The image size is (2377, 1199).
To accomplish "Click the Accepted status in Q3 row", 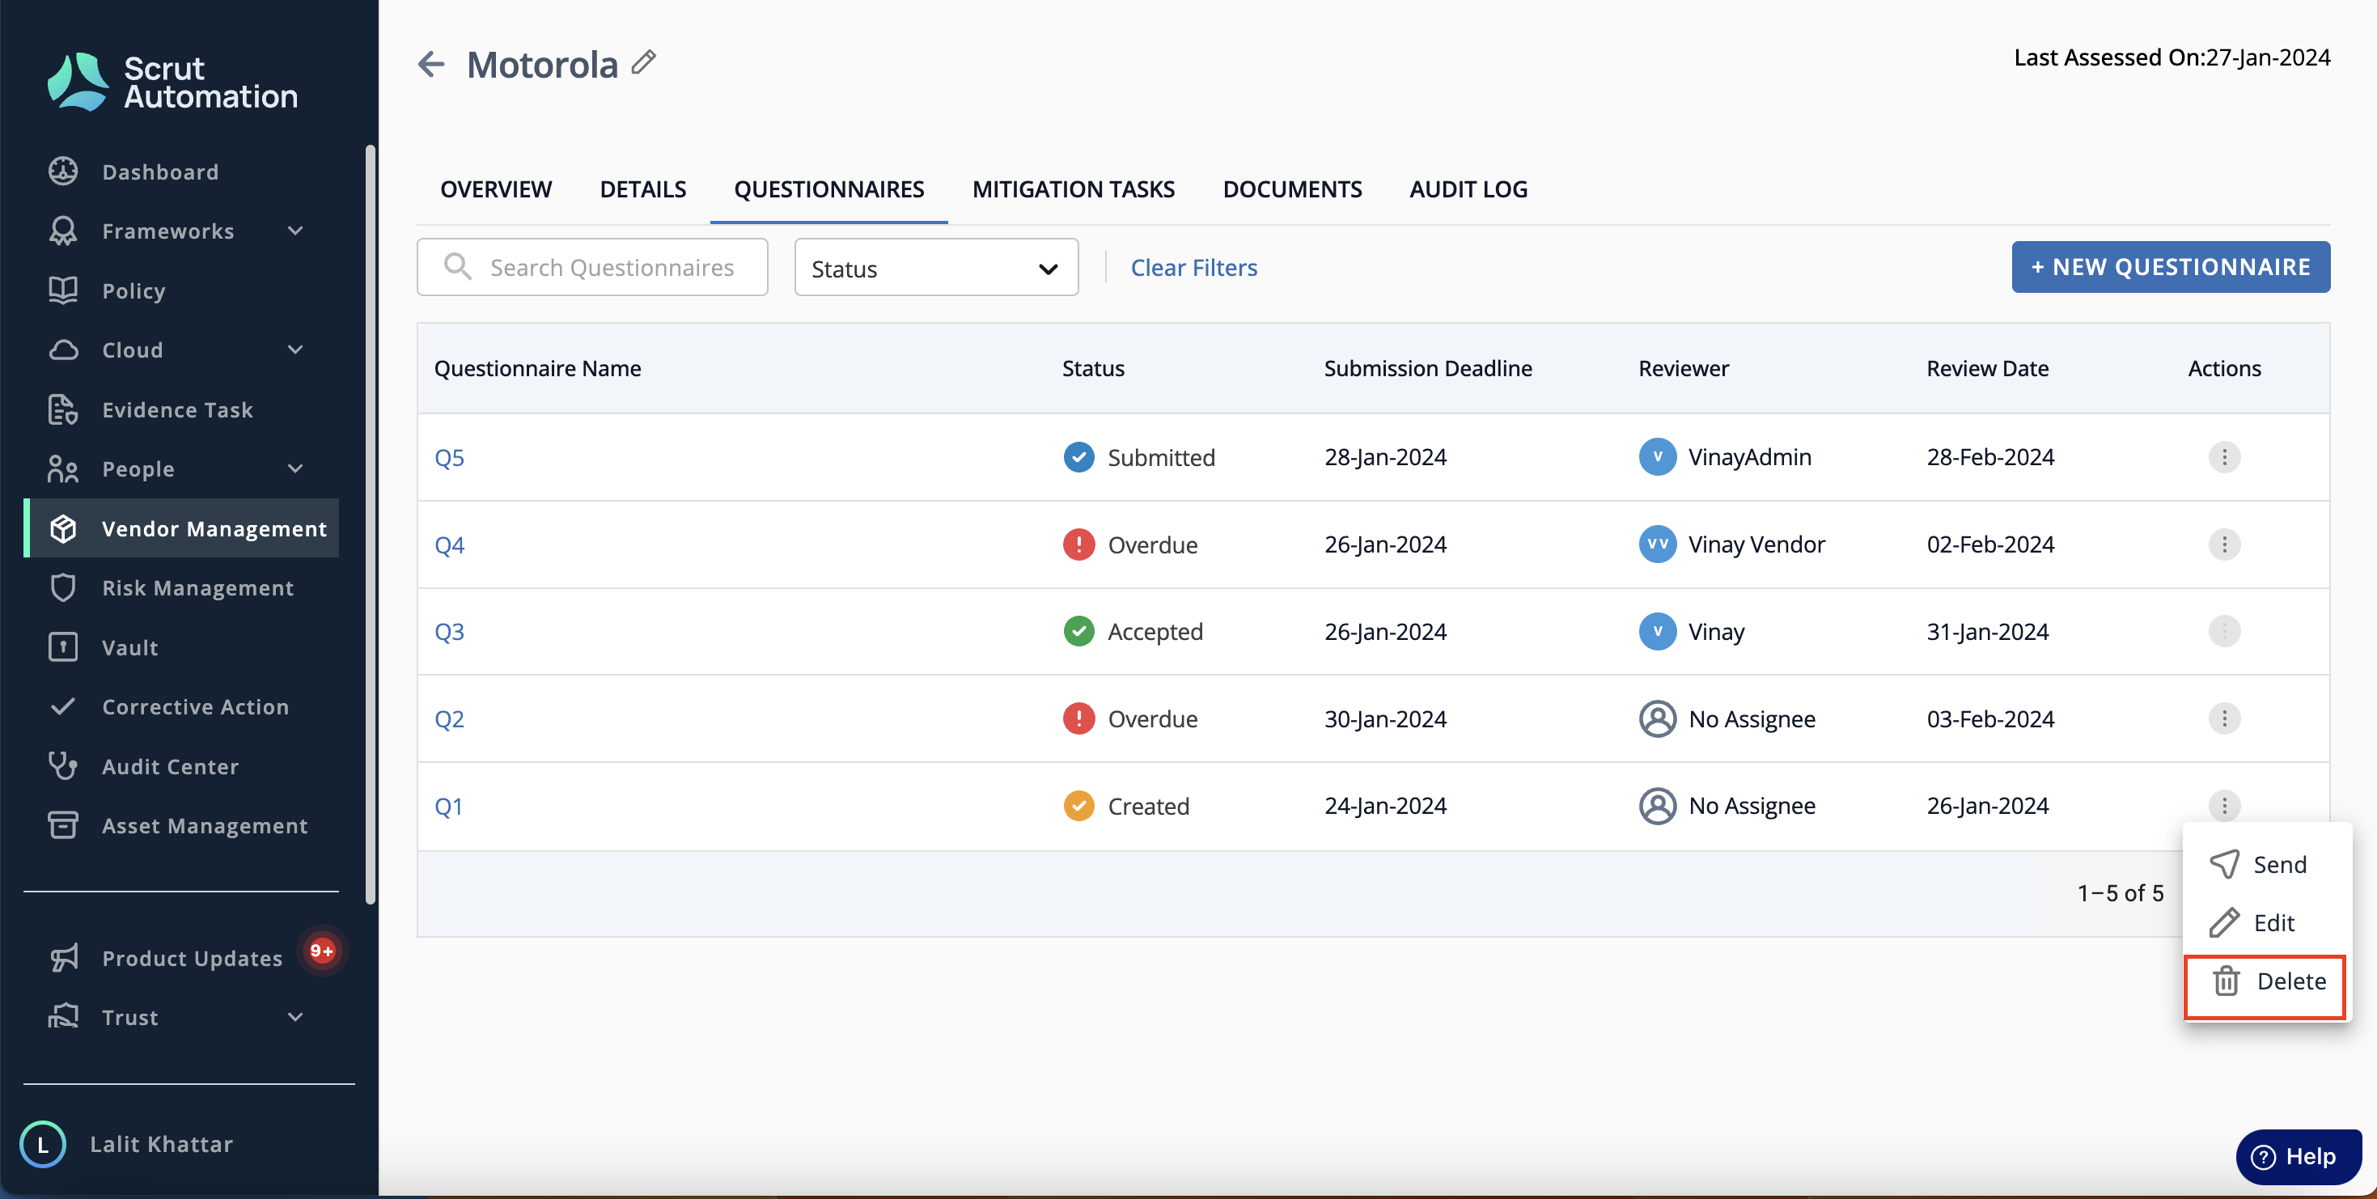I will 1133,631.
